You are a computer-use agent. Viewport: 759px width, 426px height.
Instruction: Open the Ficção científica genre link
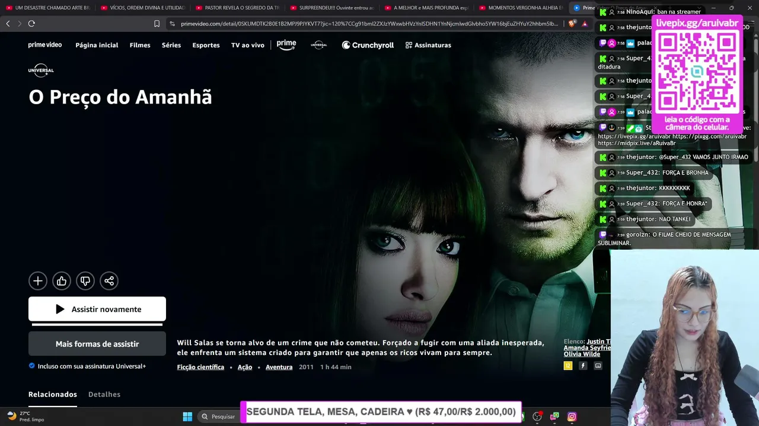click(200, 367)
